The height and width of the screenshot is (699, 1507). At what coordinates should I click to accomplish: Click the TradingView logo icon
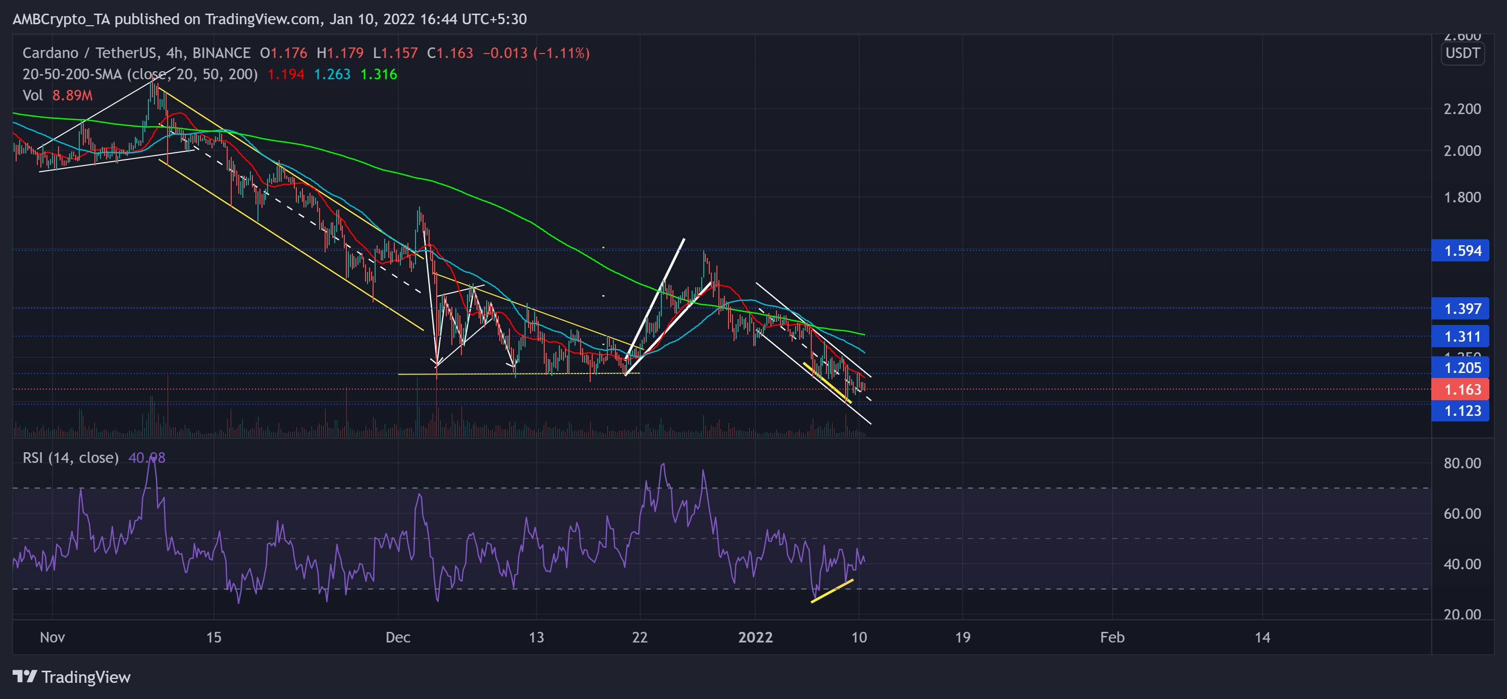25,676
